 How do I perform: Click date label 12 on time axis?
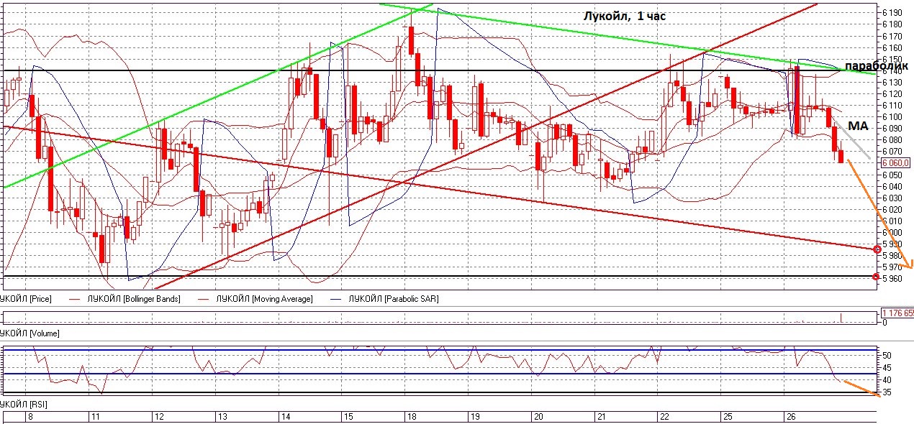tap(159, 417)
